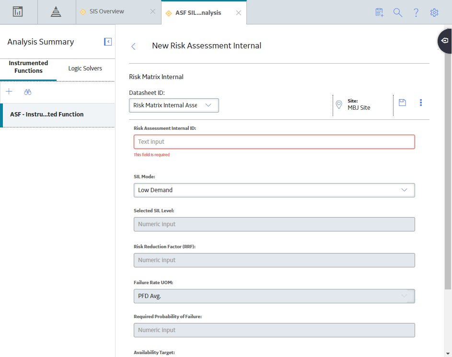Open the SIL Mode dropdown
This screenshot has height=357, width=452.
(x=274, y=190)
